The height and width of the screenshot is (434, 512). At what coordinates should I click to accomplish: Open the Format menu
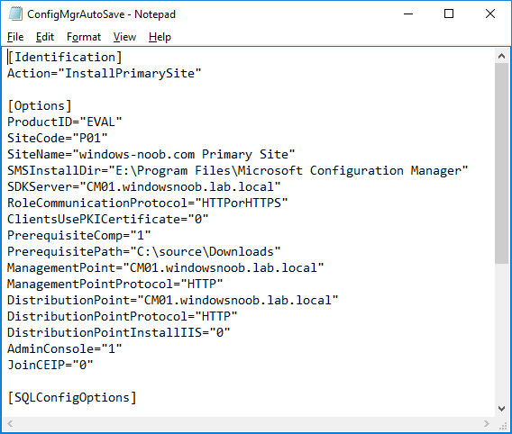pos(84,37)
